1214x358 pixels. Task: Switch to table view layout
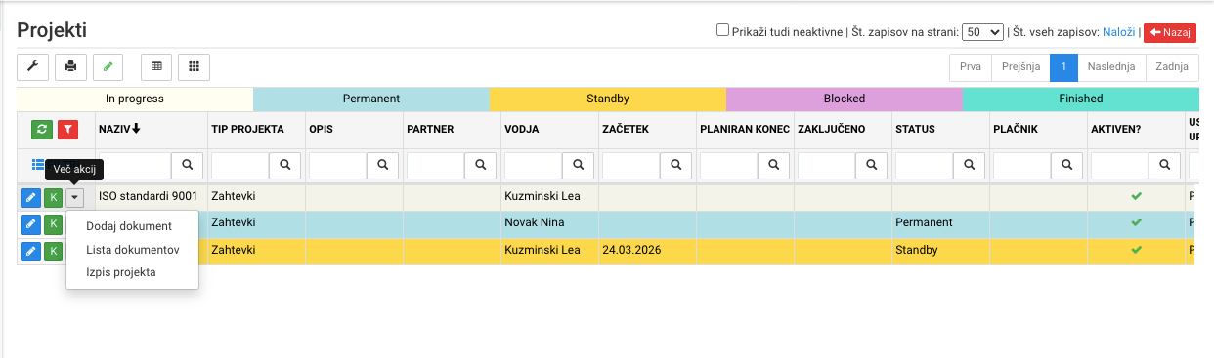coord(156,67)
